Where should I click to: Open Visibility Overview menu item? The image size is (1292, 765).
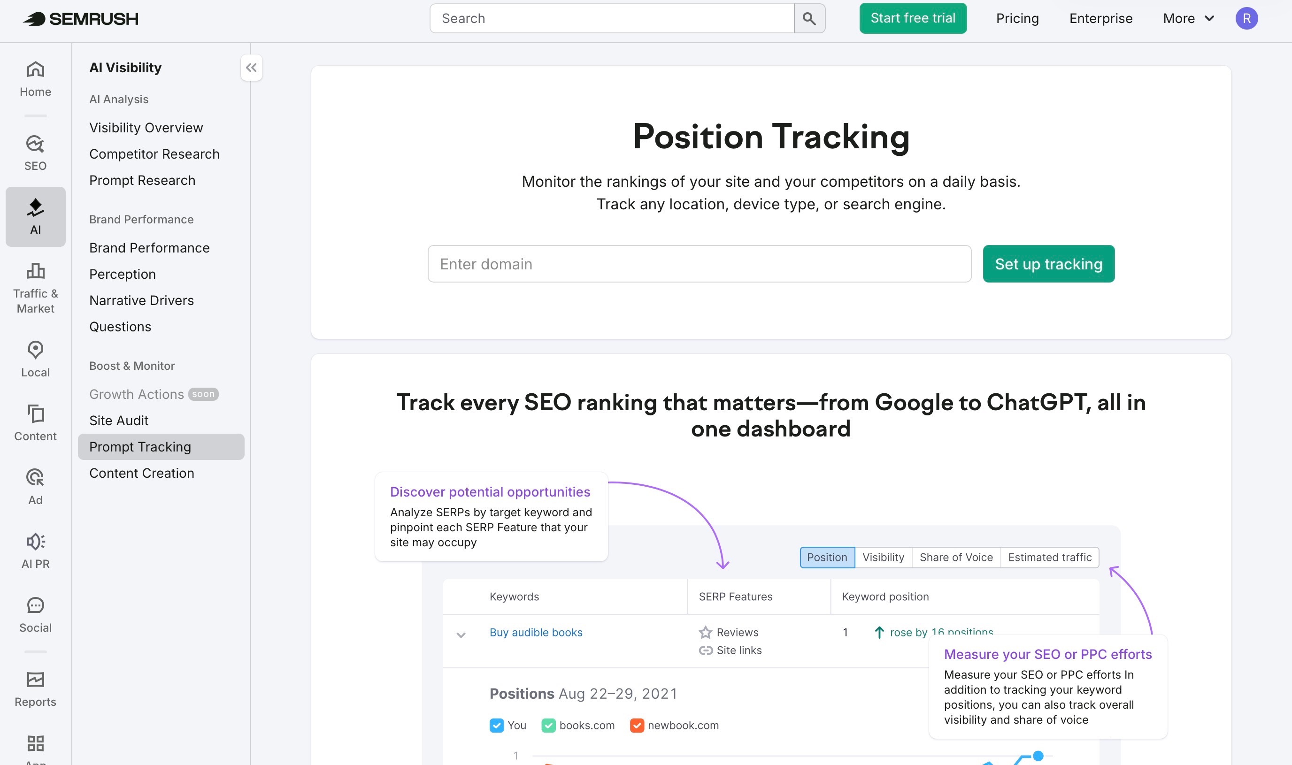(x=146, y=127)
